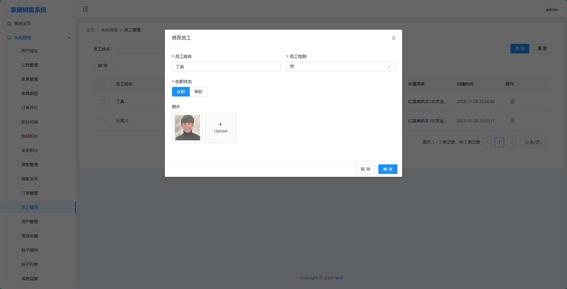The width and height of the screenshot is (567, 289).
Task: Click creation time 2023-11-28 22:55:11
Action: pyautogui.click(x=475, y=121)
